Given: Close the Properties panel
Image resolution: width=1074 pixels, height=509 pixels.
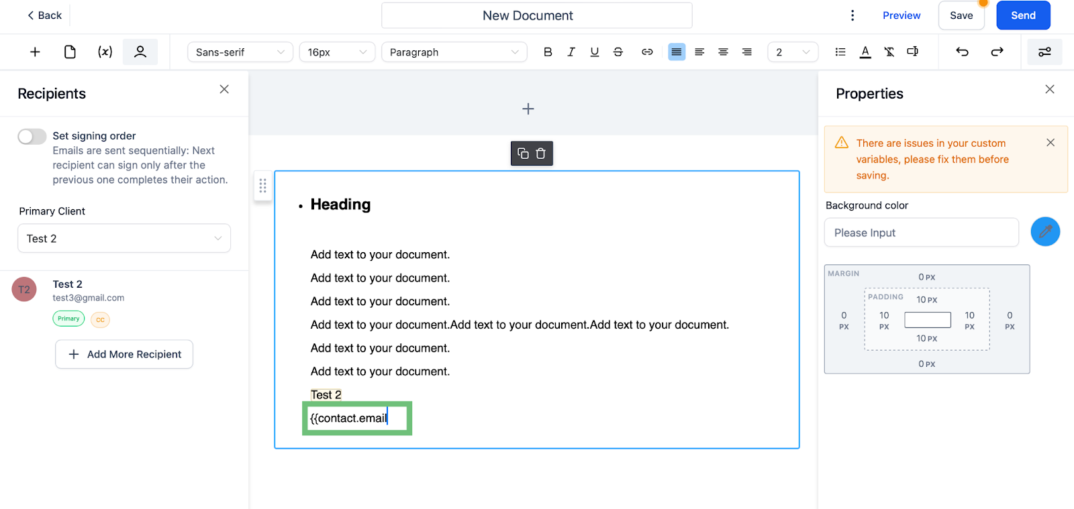Looking at the screenshot, I should coord(1050,89).
